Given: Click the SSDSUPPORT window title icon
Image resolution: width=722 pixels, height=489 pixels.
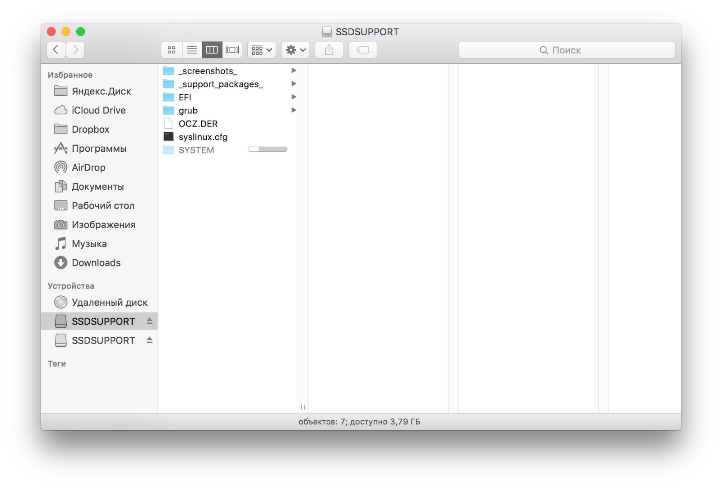Looking at the screenshot, I should point(327,32).
